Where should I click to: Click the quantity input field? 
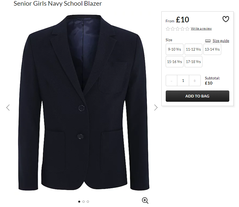(x=183, y=80)
